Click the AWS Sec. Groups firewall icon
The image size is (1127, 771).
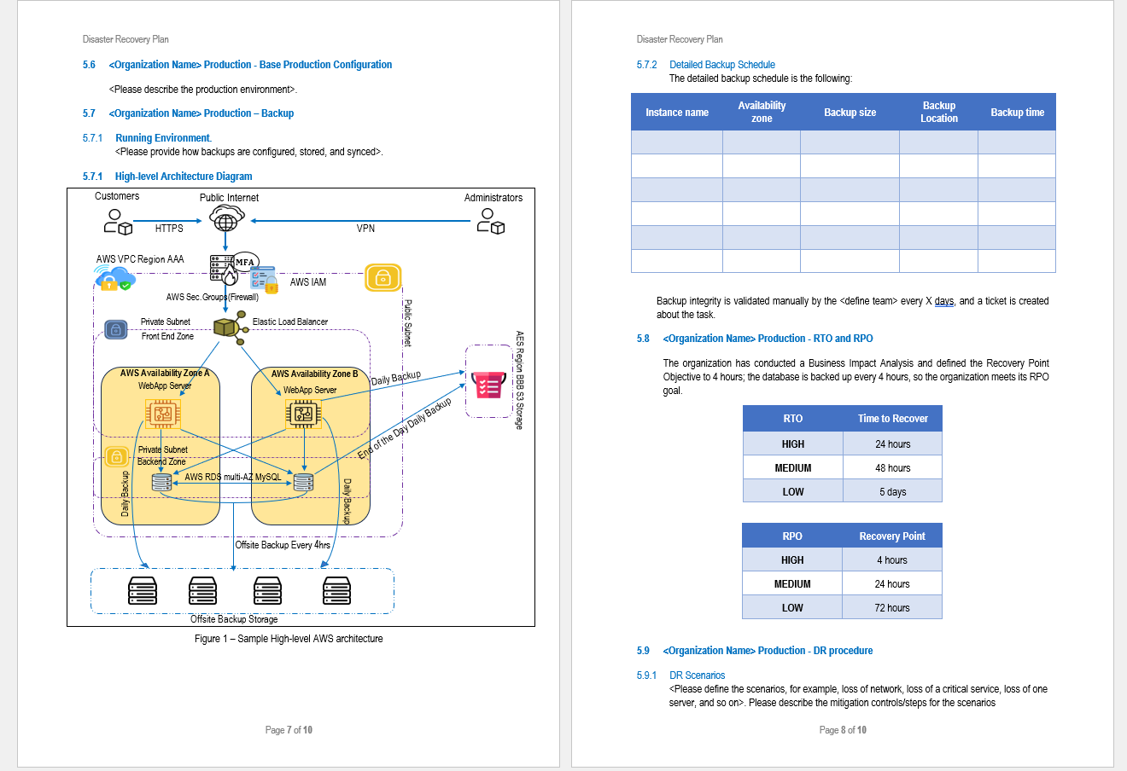click(x=219, y=269)
